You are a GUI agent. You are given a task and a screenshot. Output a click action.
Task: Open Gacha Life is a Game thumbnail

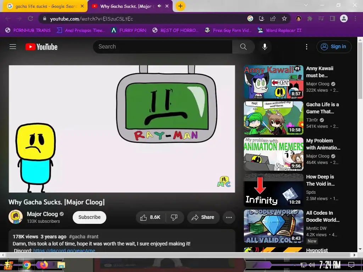coord(273,118)
